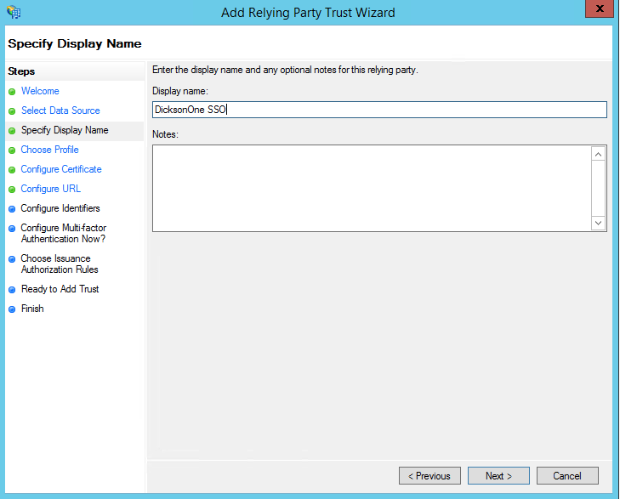Click inside the Notes text area
The height and width of the screenshot is (499, 620).
coord(372,188)
